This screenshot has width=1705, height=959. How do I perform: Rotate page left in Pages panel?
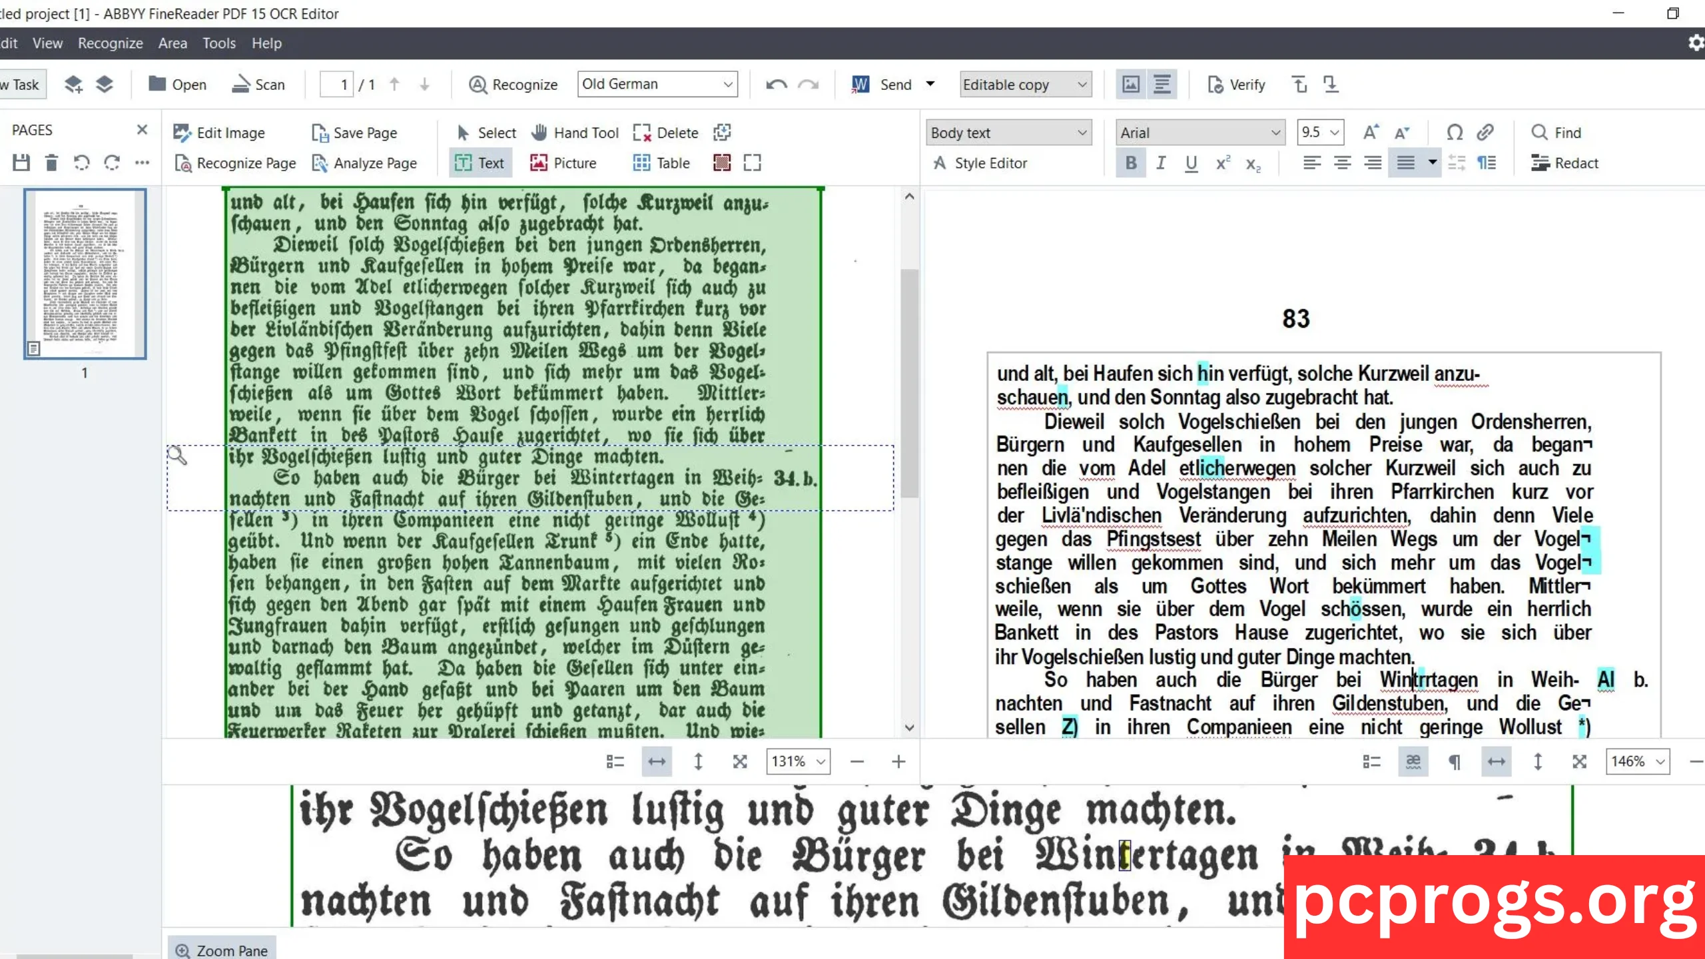tap(81, 162)
